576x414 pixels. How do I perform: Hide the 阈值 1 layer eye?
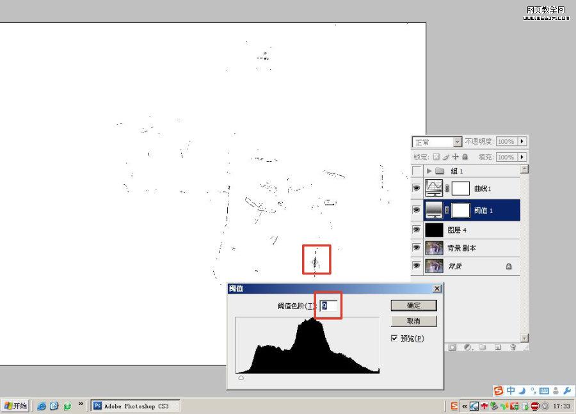416,210
